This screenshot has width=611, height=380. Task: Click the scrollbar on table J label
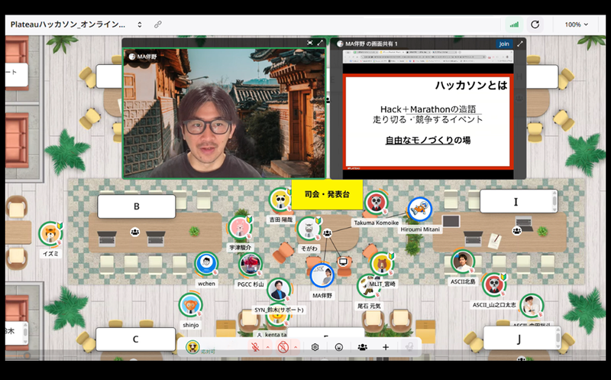coord(558,338)
